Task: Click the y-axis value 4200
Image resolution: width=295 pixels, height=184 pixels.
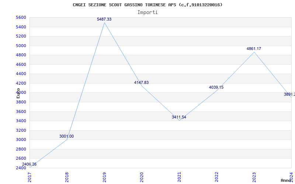Action: coord(21,84)
